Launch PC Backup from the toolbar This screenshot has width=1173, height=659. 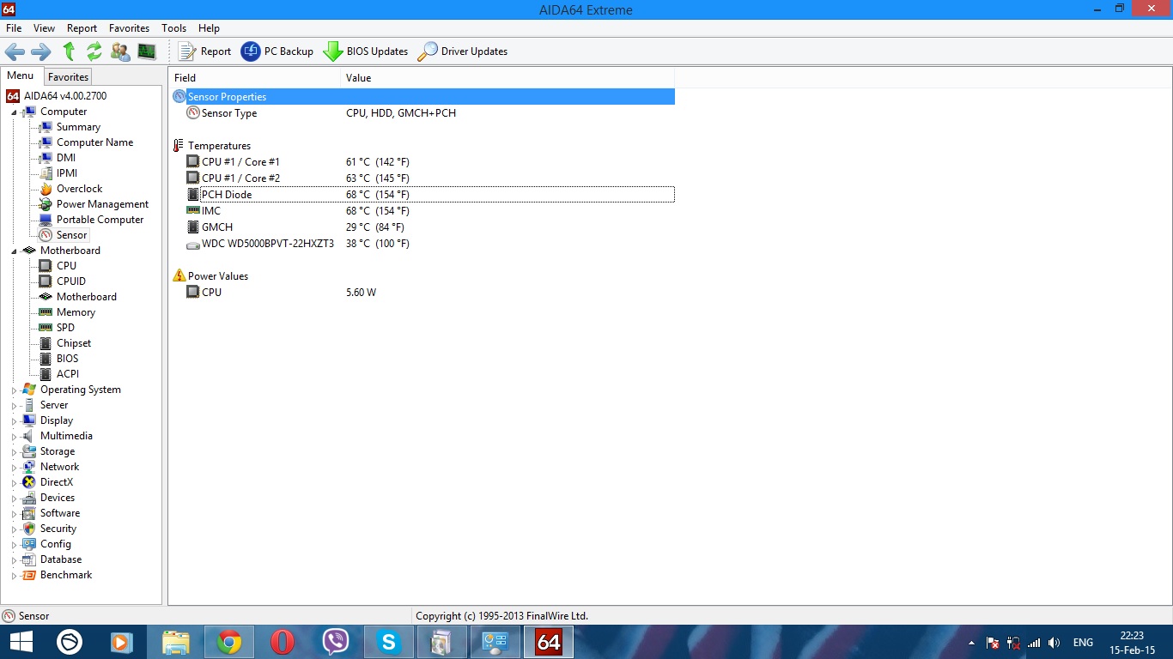[277, 51]
